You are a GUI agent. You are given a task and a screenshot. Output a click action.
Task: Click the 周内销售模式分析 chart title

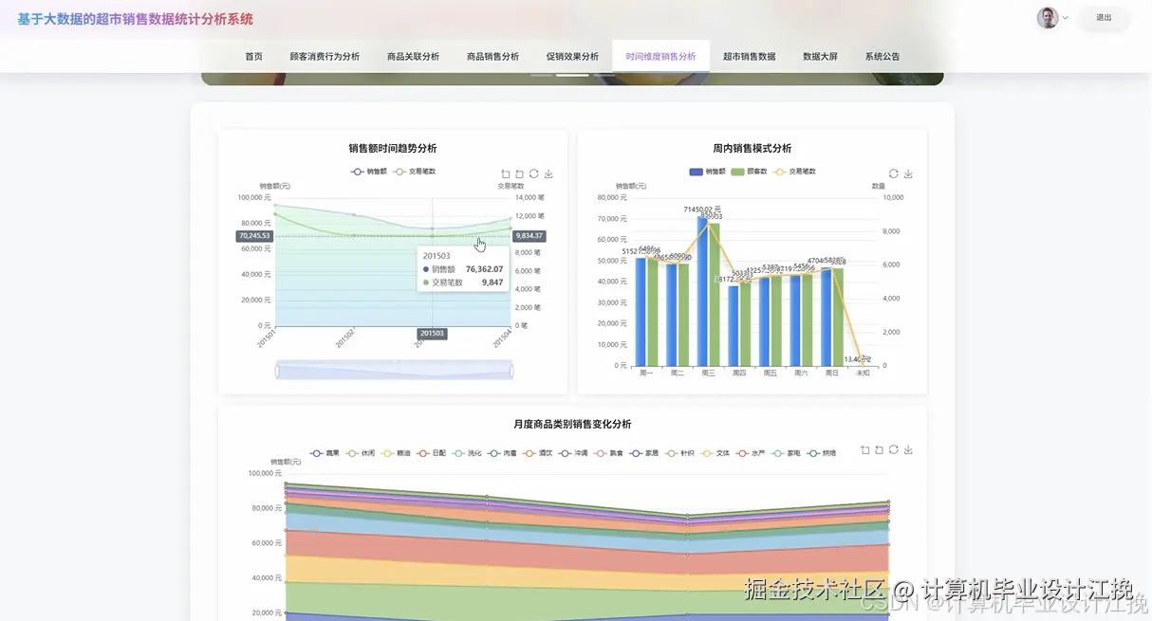(753, 148)
